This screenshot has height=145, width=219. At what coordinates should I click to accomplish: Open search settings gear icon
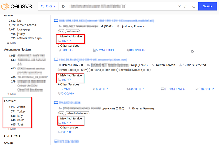(x=63, y=6)
